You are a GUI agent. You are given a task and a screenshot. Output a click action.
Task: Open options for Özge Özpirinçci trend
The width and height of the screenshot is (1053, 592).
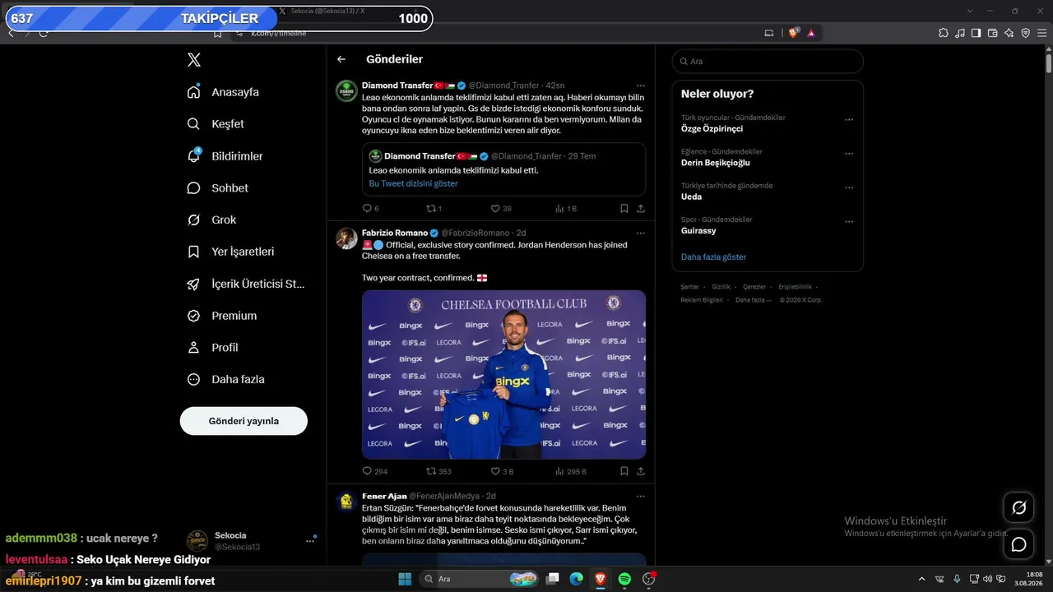tap(849, 120)
